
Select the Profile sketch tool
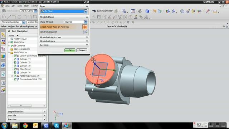pyautogui.click(x=4, y=17)
